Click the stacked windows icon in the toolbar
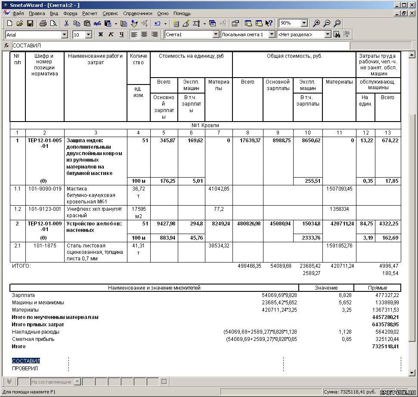Screen dimensions: 418x397 [x=213, y=24]
